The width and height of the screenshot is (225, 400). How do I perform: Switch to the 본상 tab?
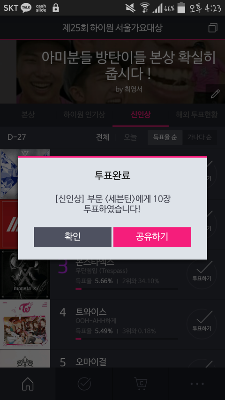pyautogui.click(x=28, y=115)
